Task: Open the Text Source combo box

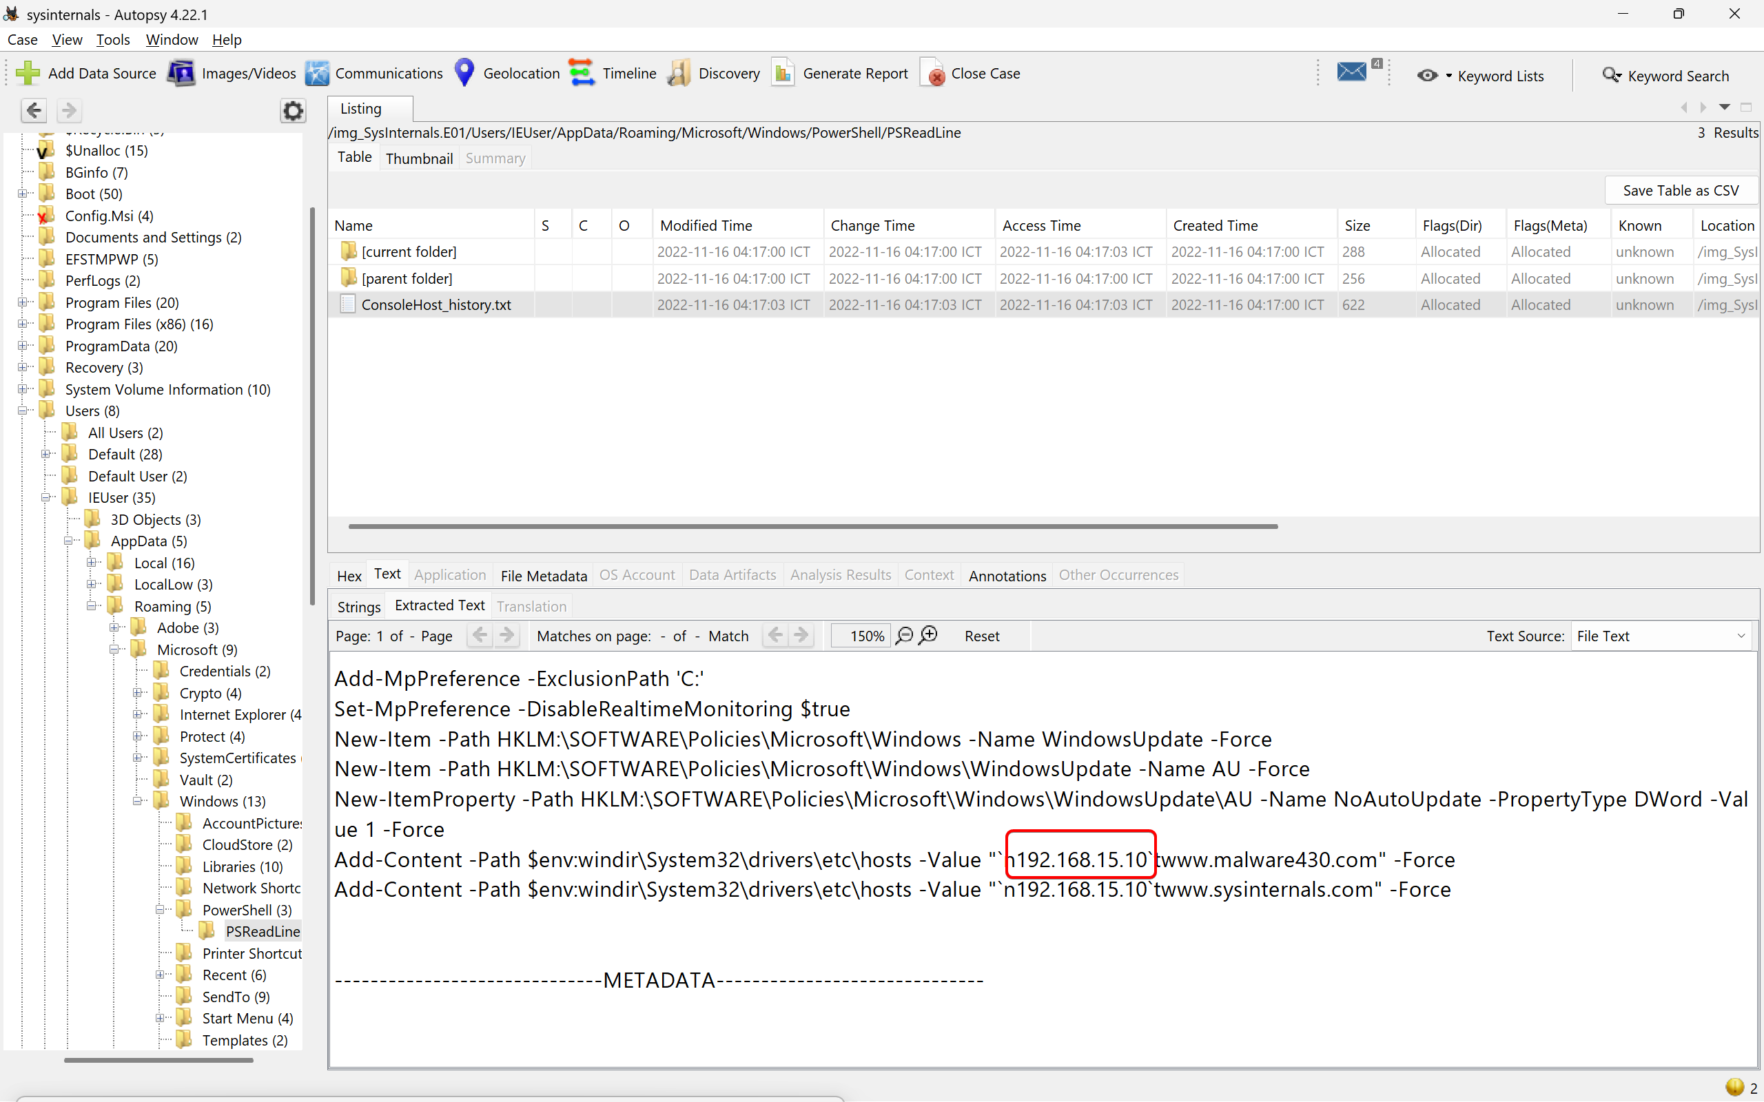Action: [x=1661, y=636]
